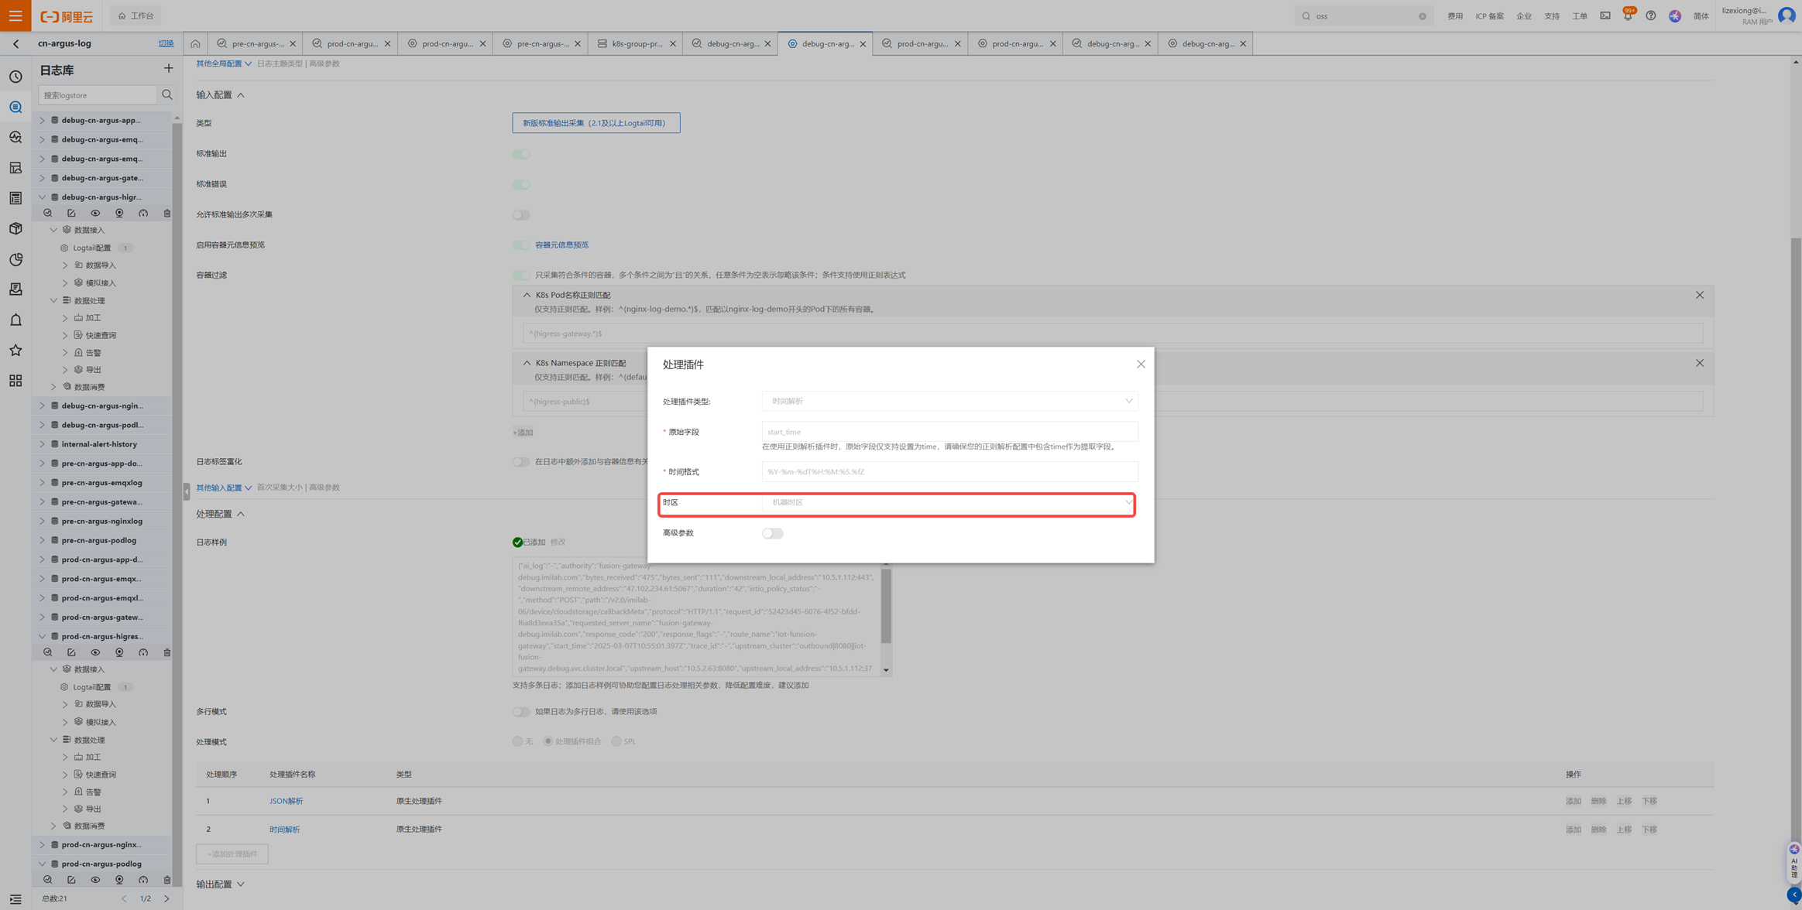Image resolution: width=1802 pixels, height=910 pixels.
Task: Click the clock icon in left sidebar
Action: pyautogui.click(x=15, y=77)
